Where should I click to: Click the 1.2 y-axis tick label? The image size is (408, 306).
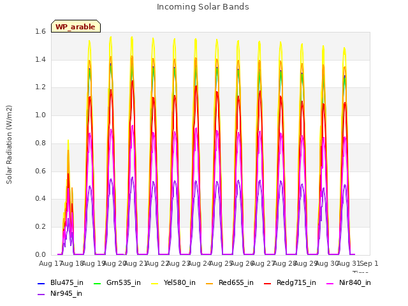pos(40,87)
